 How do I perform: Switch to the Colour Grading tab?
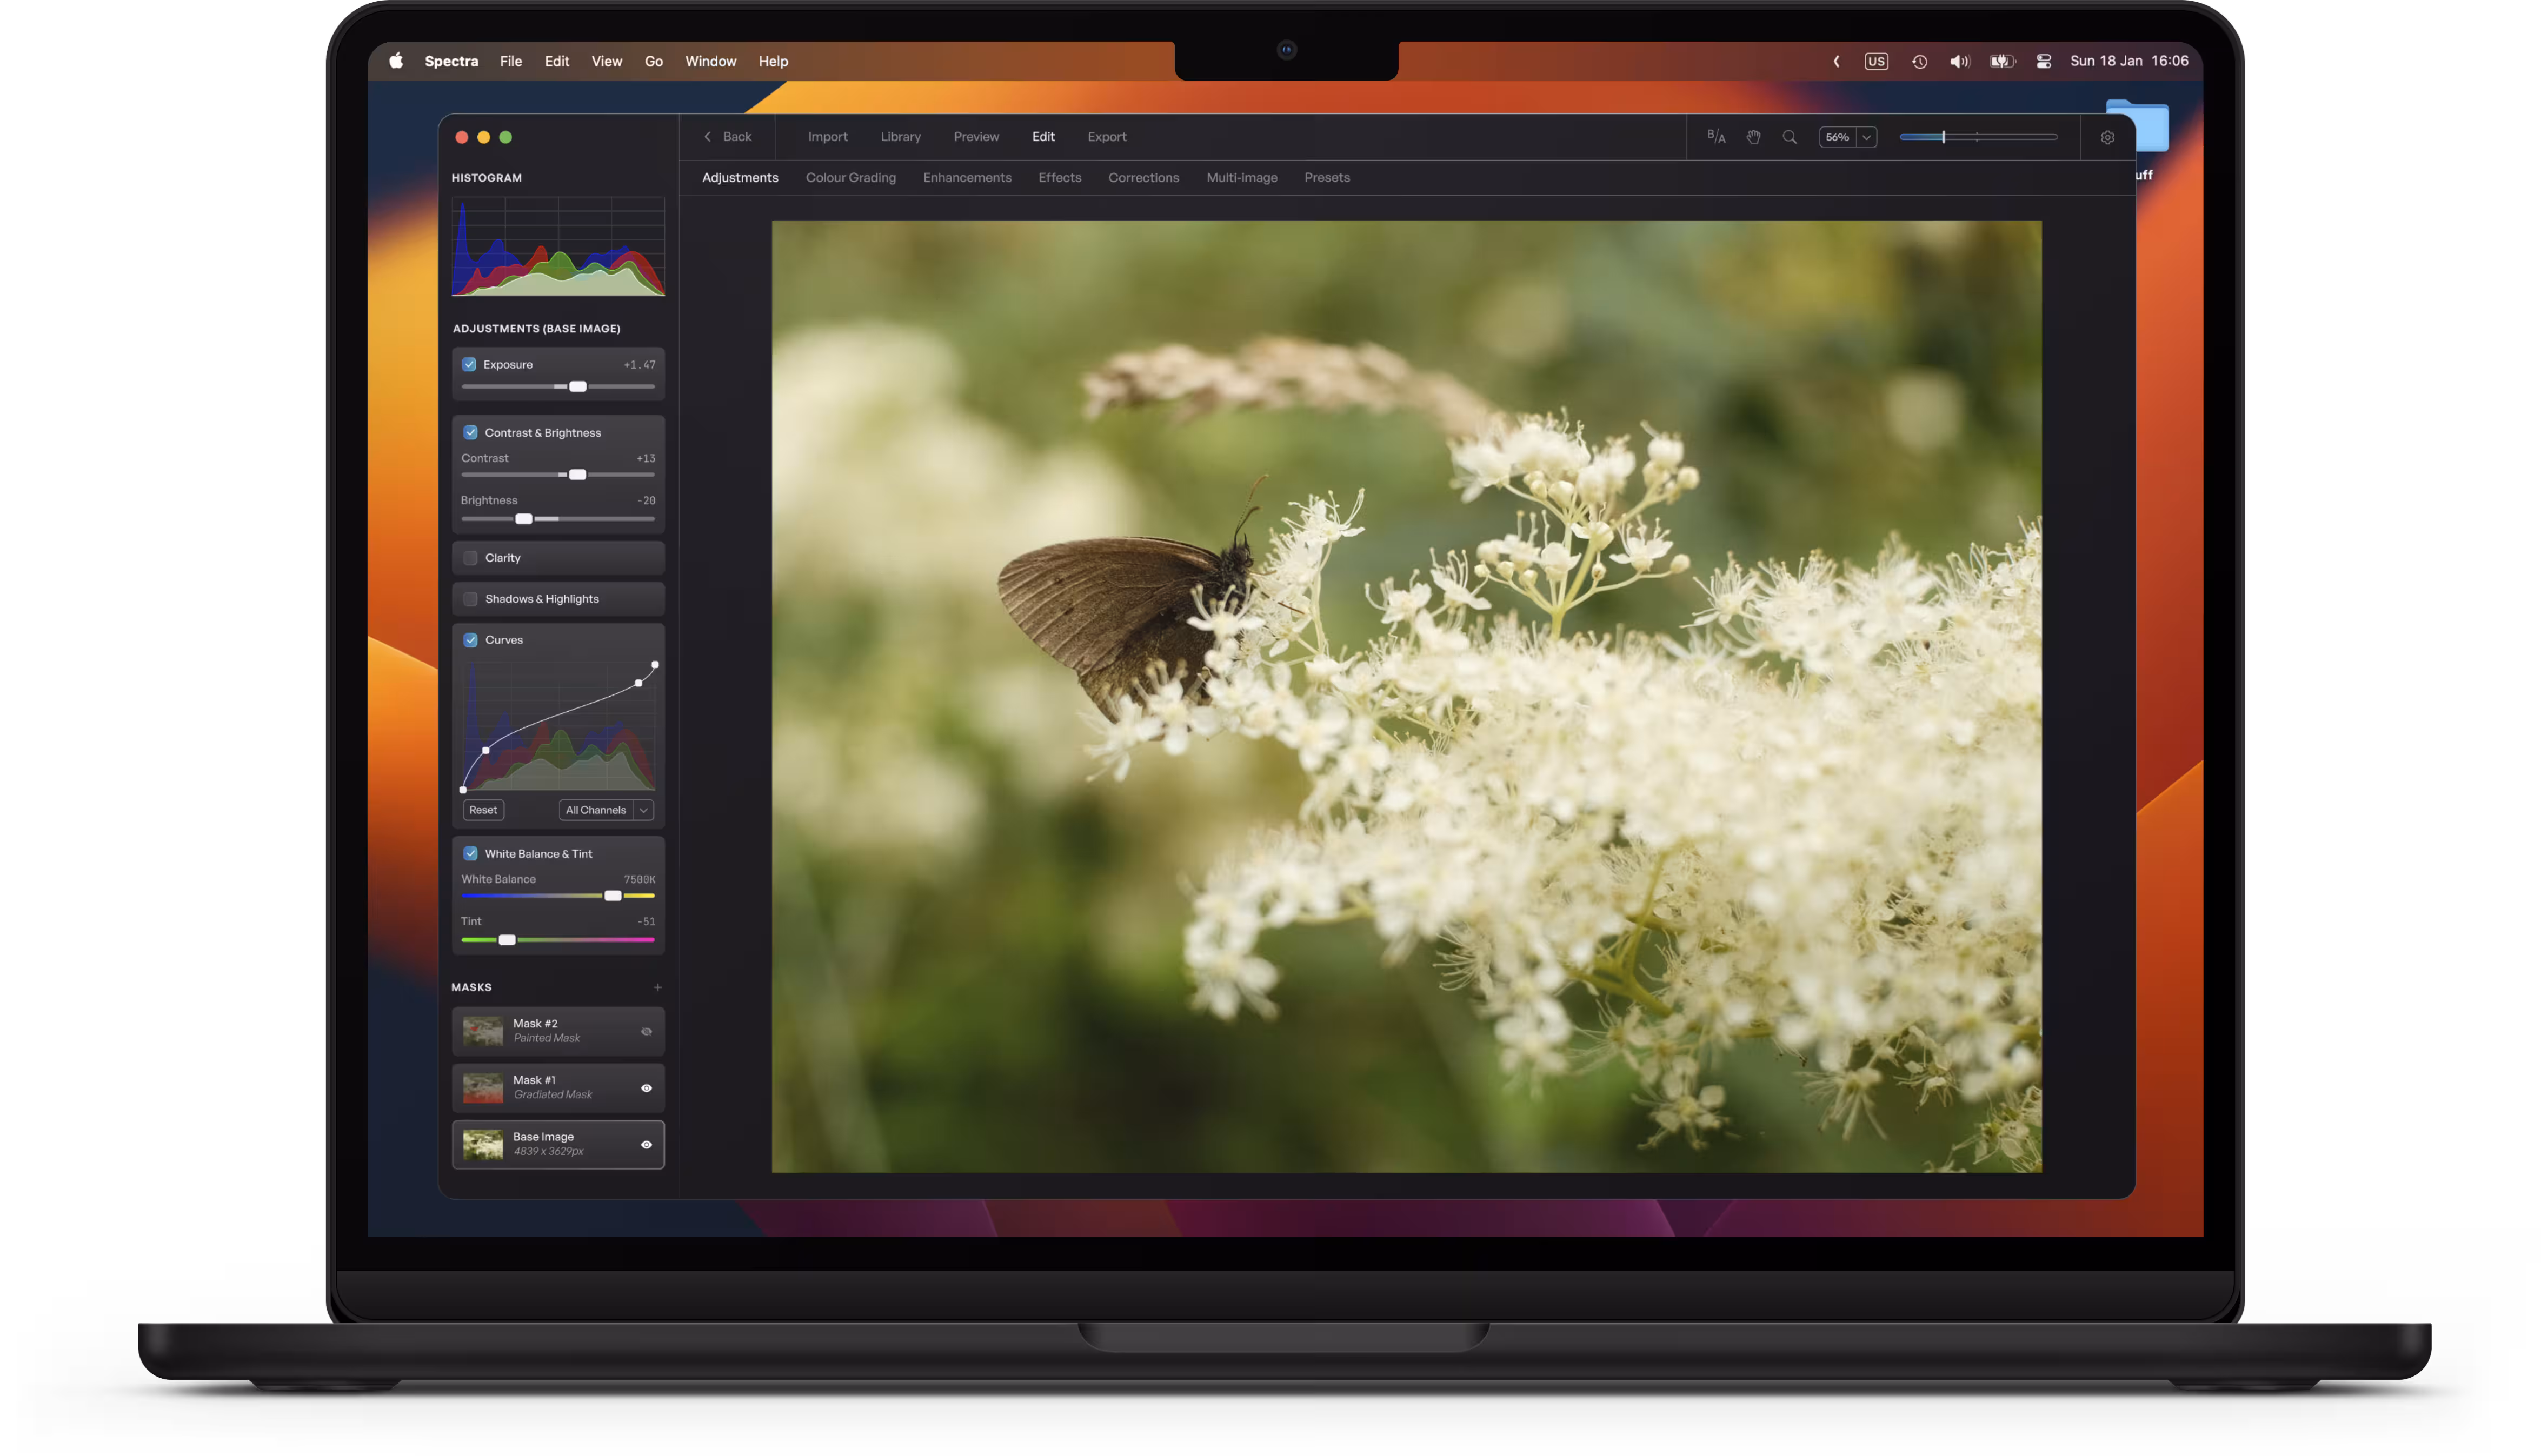[x=850, y=177]
